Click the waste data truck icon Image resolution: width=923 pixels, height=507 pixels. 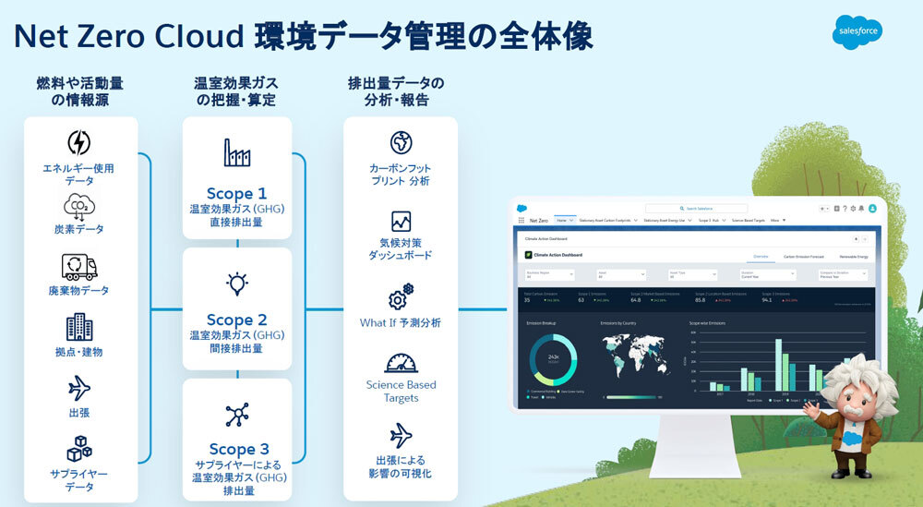78,267
